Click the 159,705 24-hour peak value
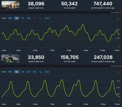Image resolution: width=122 pixels, height=107 pixels. 70,57
